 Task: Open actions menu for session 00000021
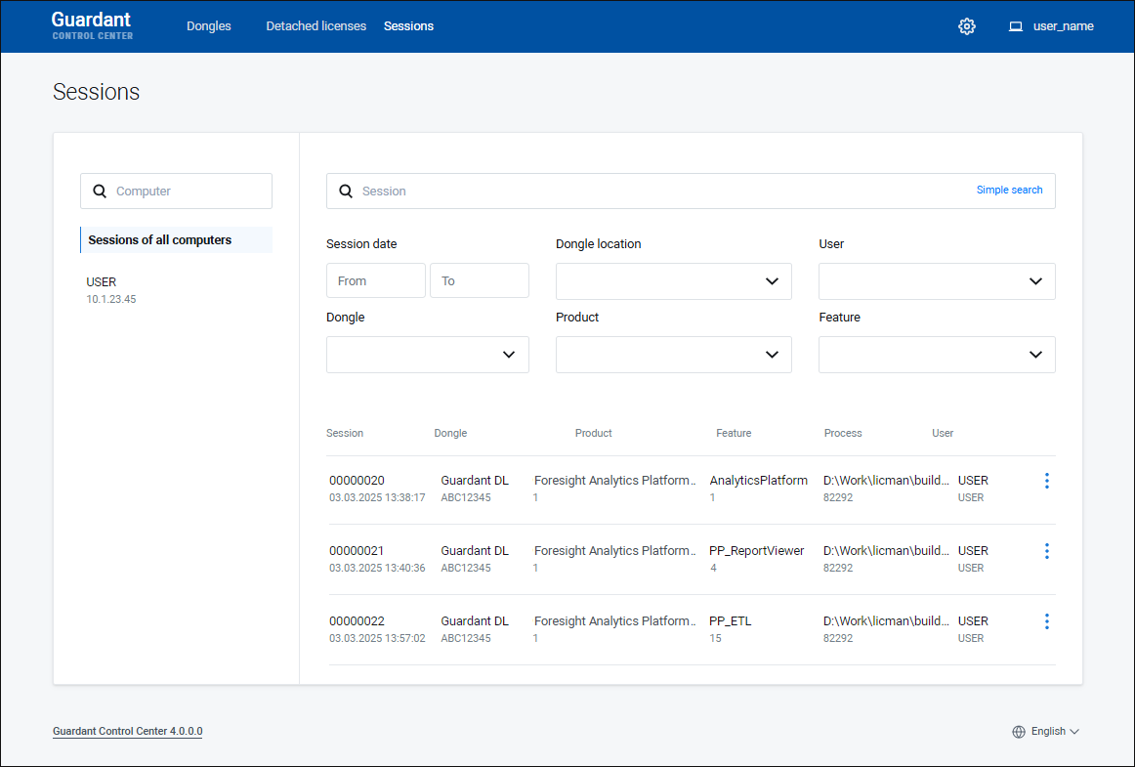pos(1046,551)
